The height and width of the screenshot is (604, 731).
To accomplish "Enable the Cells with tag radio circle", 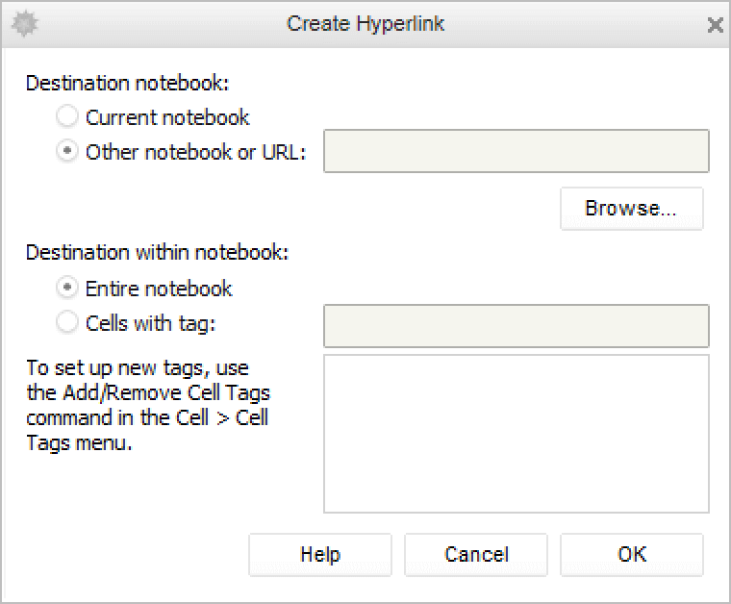I will point(67,323).
